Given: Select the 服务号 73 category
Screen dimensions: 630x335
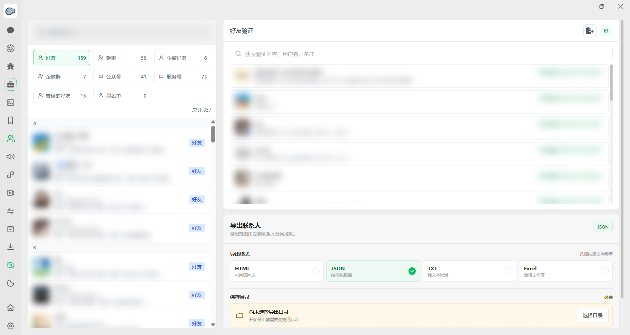Looking at the screenshot, I should 183,77.
